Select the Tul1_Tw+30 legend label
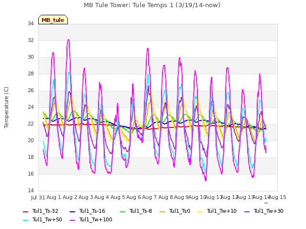The height and width of the screenshot is (229, 306). click(269, 211)
